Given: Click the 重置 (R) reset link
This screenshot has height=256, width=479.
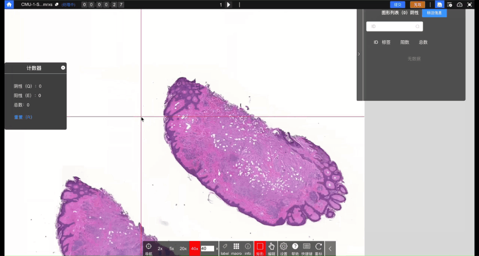Looking at the screenshot, I should click(x=23, y=117).
